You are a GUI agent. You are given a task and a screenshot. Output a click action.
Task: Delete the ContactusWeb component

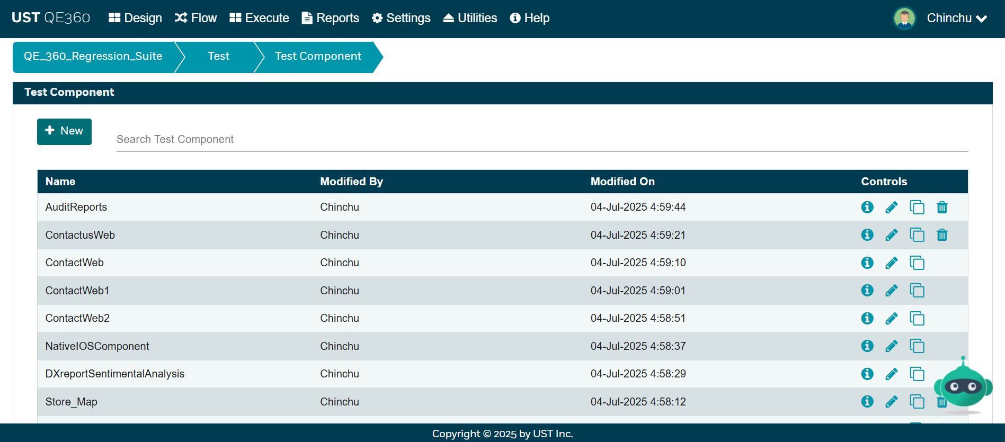[x=941, y=235]
